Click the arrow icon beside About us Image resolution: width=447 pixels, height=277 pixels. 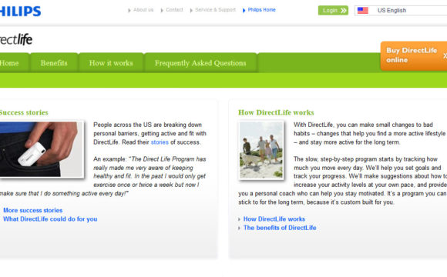129,10
